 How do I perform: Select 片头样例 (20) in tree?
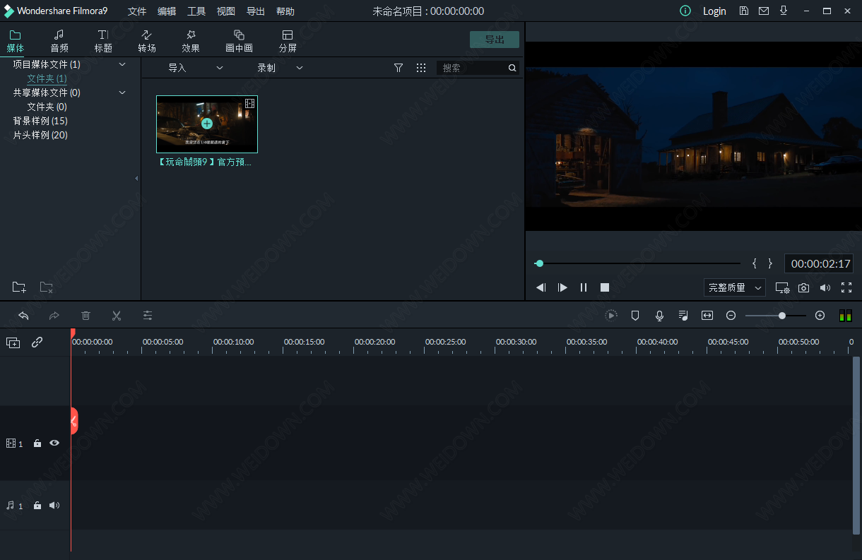pyautogui.click(x=40, y=135)
